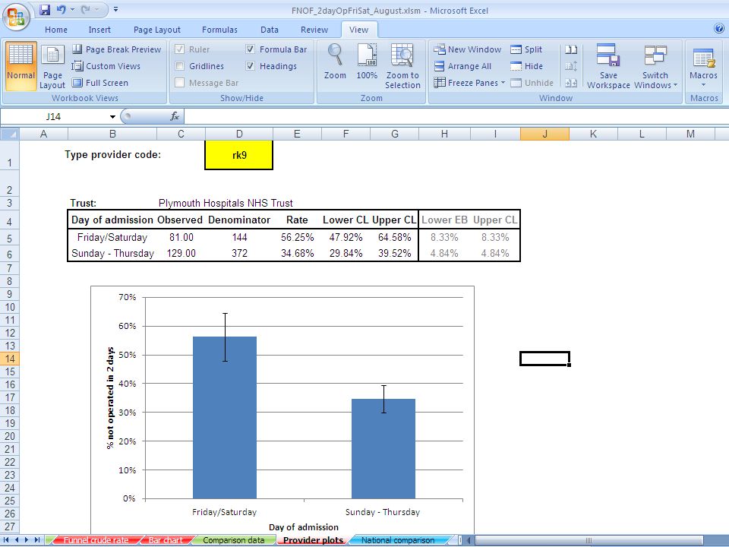
Task: Open the Data ribbon tab
Action: tap(269, 30)
